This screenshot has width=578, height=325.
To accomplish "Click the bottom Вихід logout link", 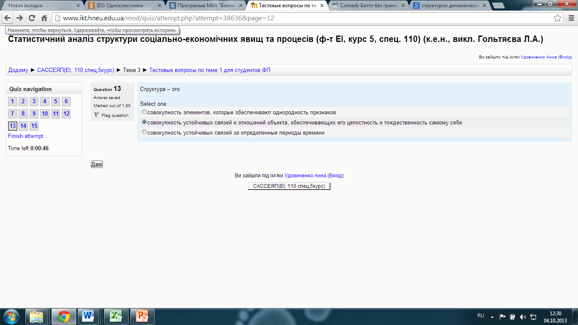I will (x=336, y=175).
